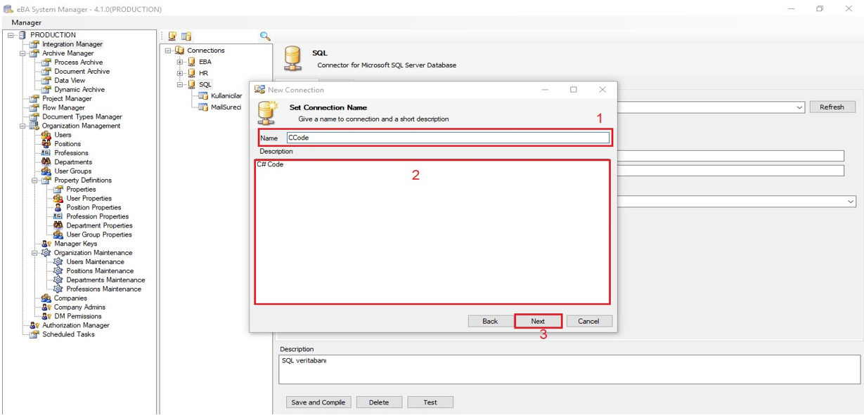Viewport: 864px width, 415px height.
Task: Click the EBA database icon
Action: click(191, 62)
